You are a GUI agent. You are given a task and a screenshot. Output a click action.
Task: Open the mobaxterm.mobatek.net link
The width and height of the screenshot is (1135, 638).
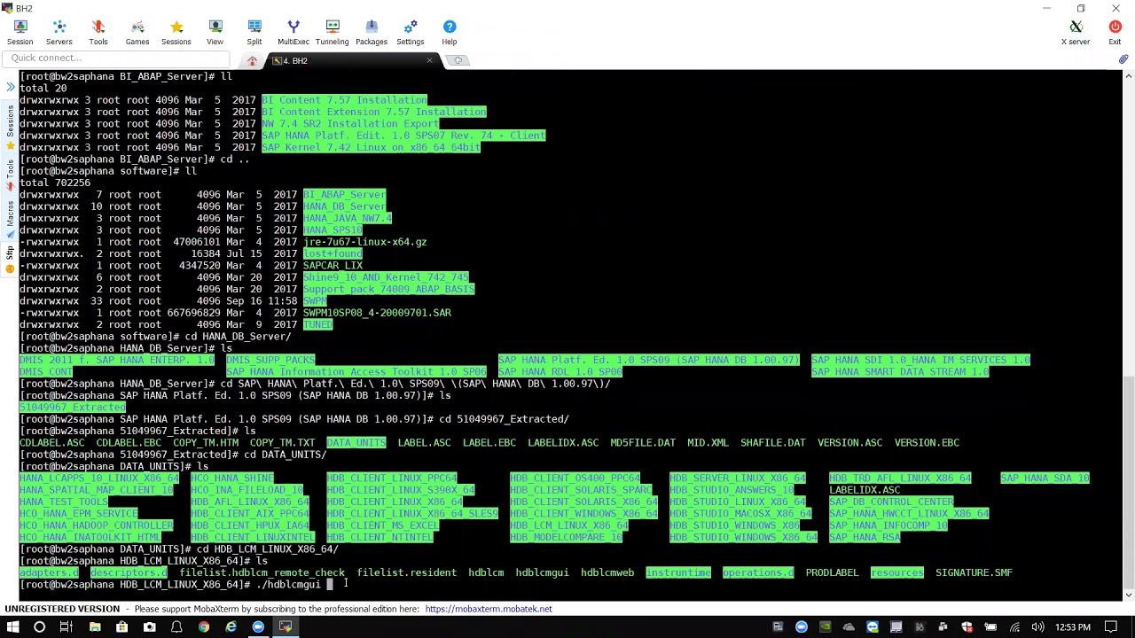pyautogui.click(x=488, y=609)
